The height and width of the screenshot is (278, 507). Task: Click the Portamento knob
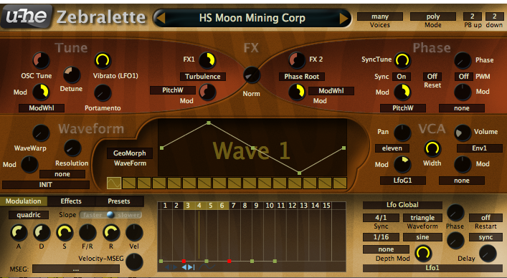(x=103, y=93)
